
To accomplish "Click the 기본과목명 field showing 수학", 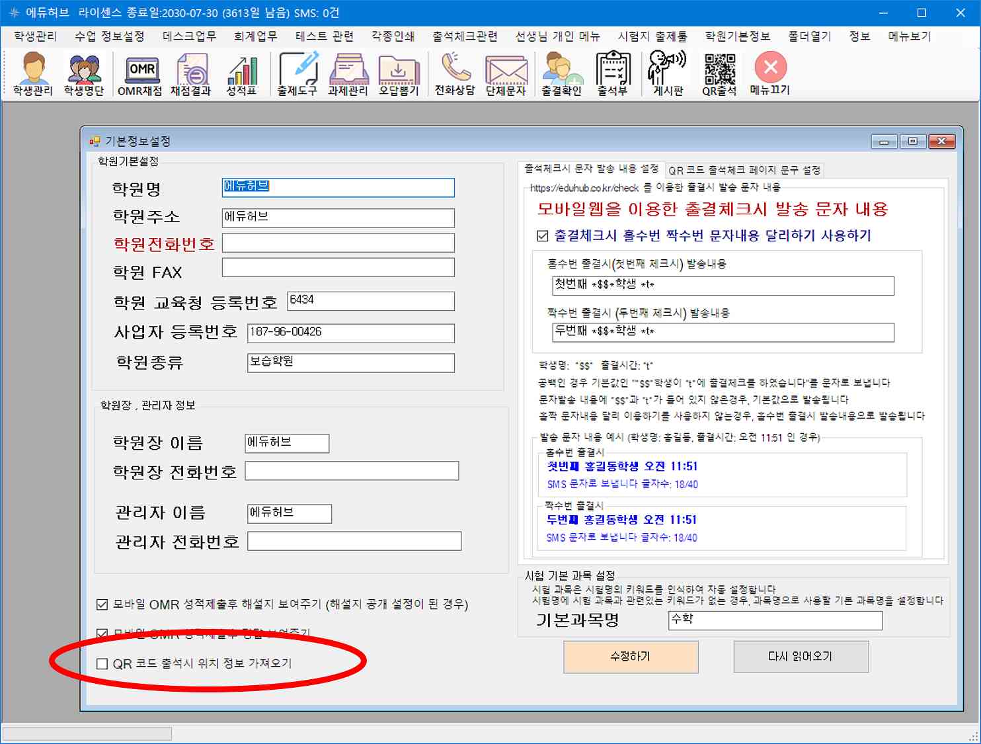I will click(775, 620).
